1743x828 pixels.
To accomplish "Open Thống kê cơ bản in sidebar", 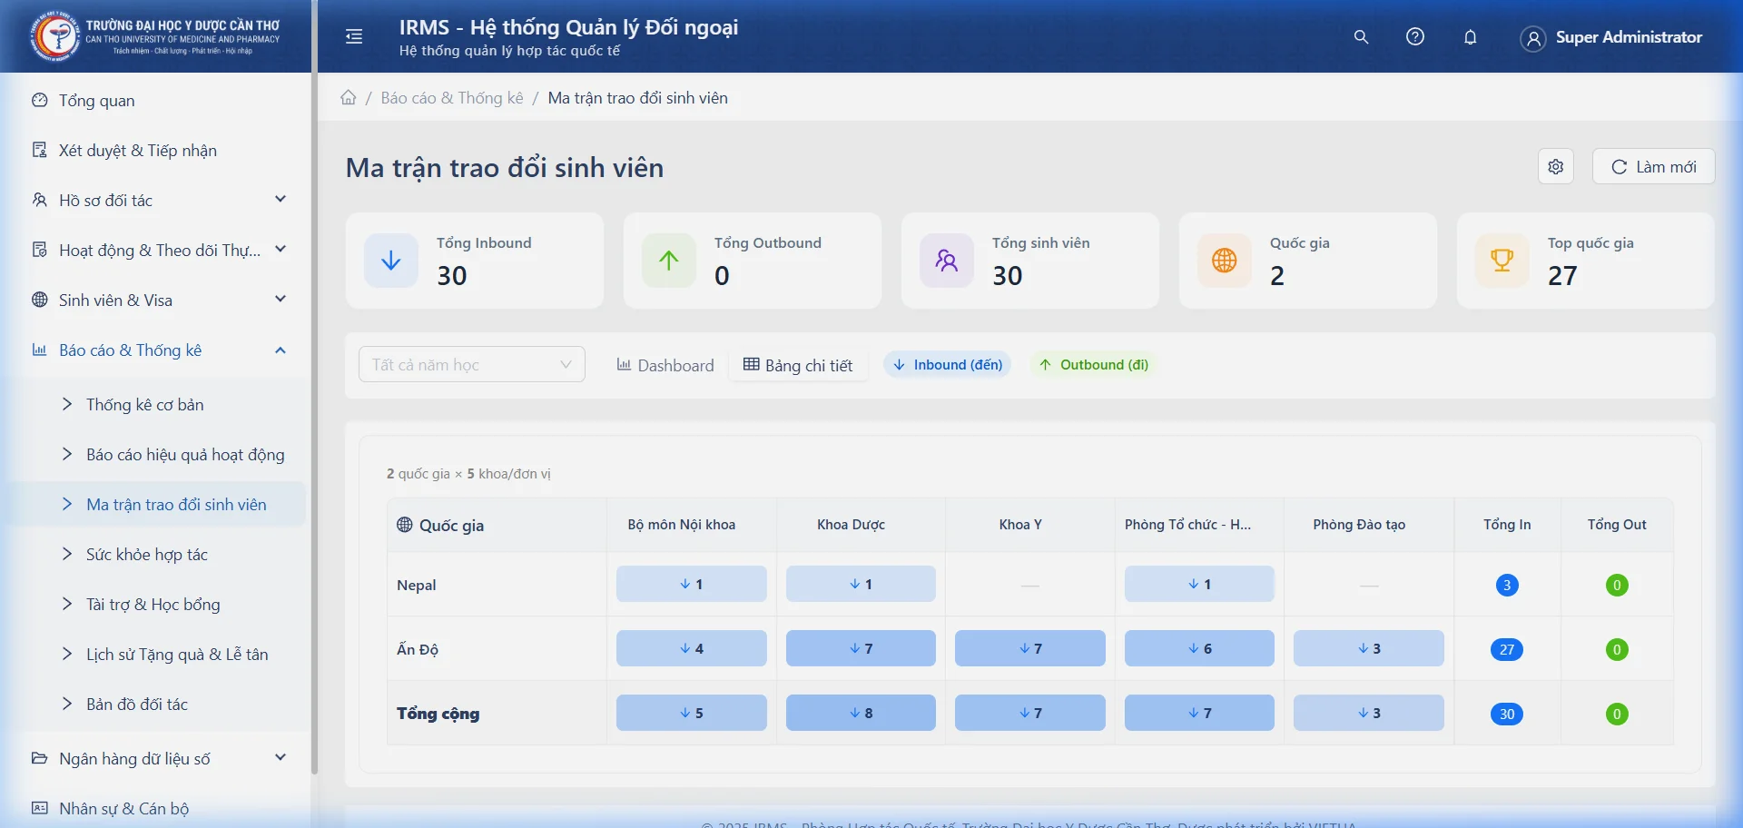I will pyautogui.click(x=145, y=405).
